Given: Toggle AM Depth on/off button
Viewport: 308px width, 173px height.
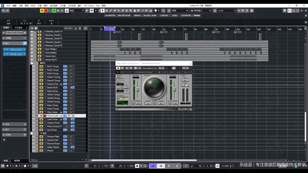Looking at the screenshot, I should tap(133, 103).
